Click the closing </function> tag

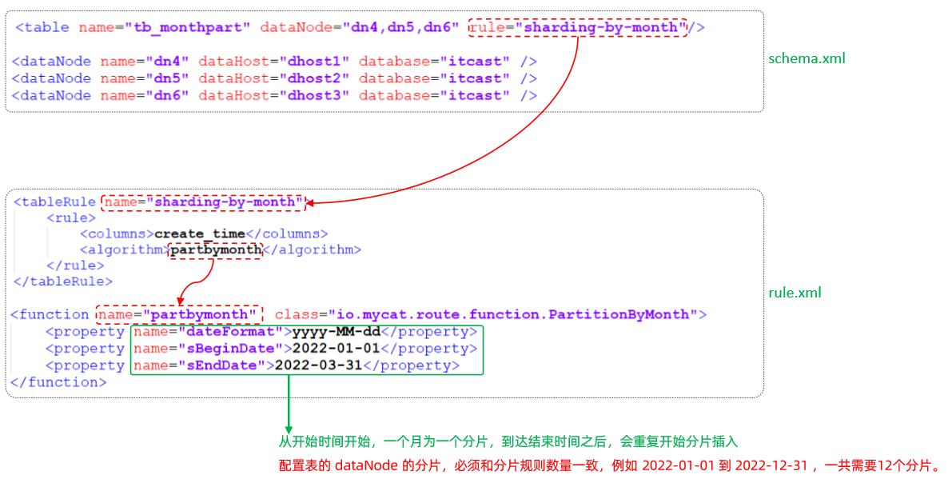click(x=58, y=382)
